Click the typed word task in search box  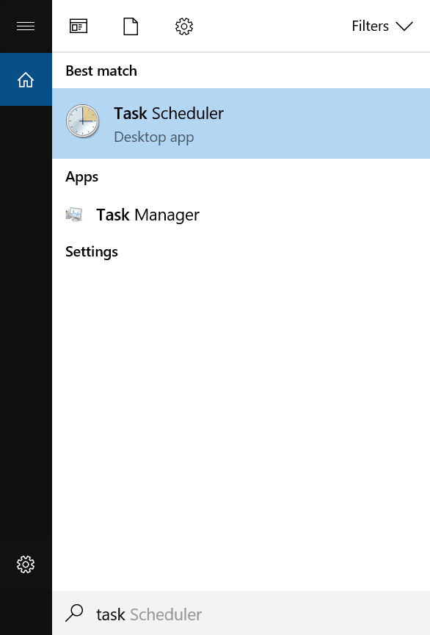pyautogui.click(x=110, y=614)
